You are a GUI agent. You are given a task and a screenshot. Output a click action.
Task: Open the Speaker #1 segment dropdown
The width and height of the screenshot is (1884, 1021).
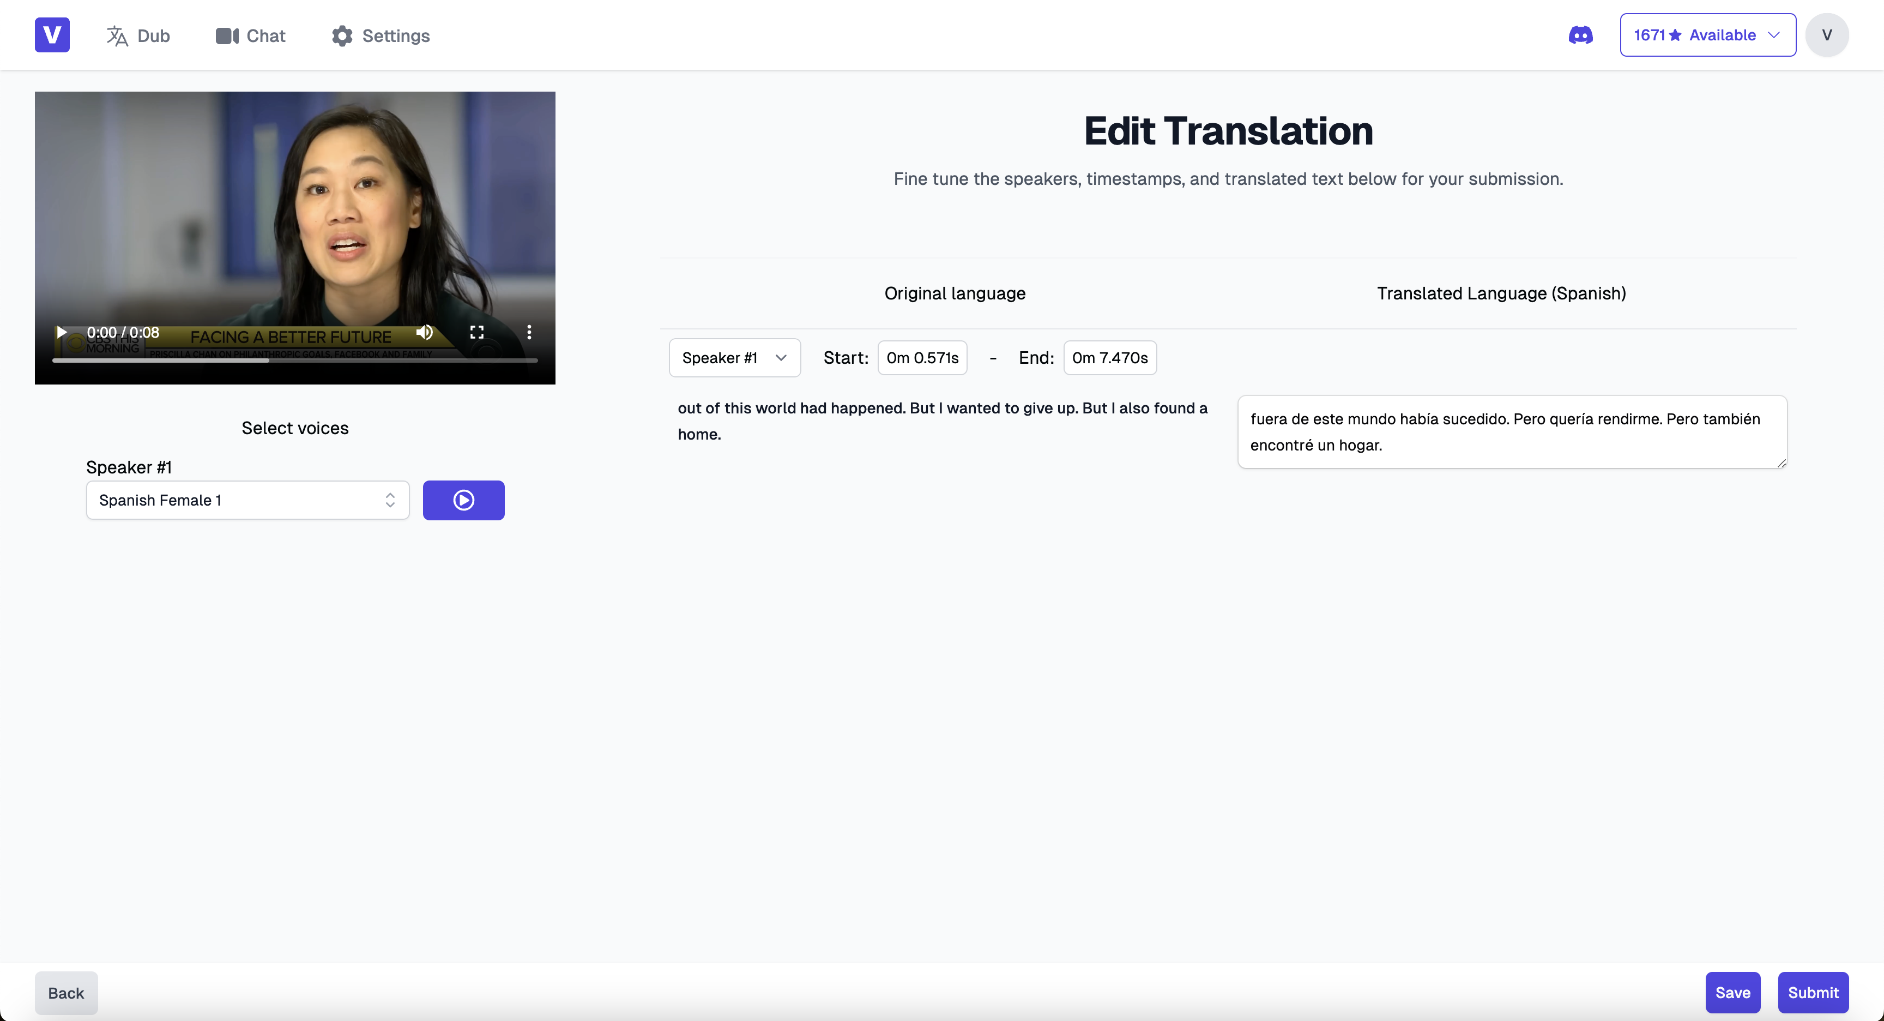click(x=734, y=358)
